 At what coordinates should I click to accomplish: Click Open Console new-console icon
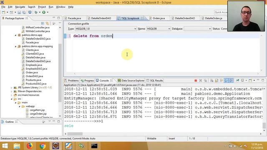[x=250, y=80]
